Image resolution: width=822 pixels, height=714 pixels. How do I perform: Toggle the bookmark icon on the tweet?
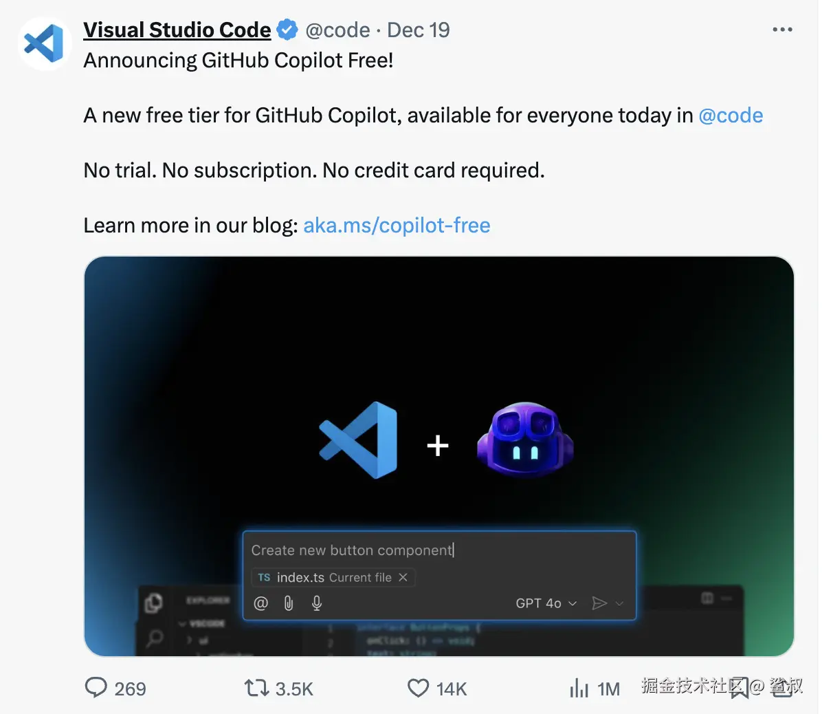740,688
